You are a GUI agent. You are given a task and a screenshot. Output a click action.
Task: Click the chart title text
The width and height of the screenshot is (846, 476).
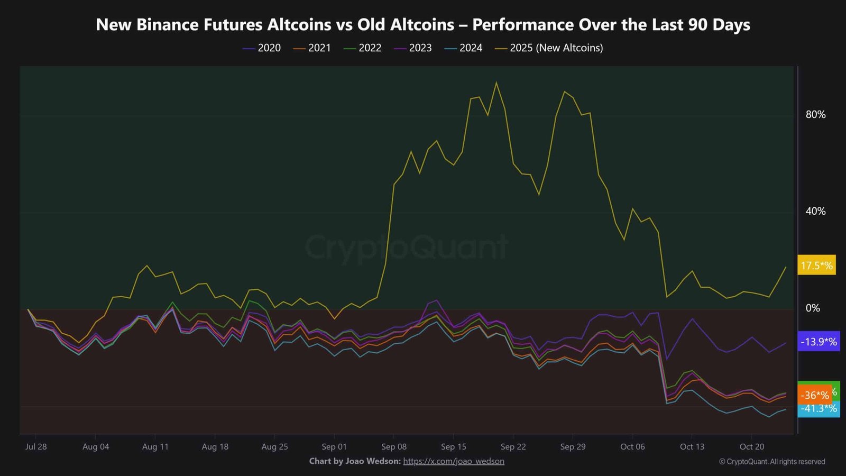click(423, 25)
